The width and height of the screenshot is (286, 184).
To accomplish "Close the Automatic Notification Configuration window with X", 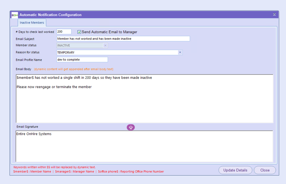I will pyautogui.click(x=274, y=15).
